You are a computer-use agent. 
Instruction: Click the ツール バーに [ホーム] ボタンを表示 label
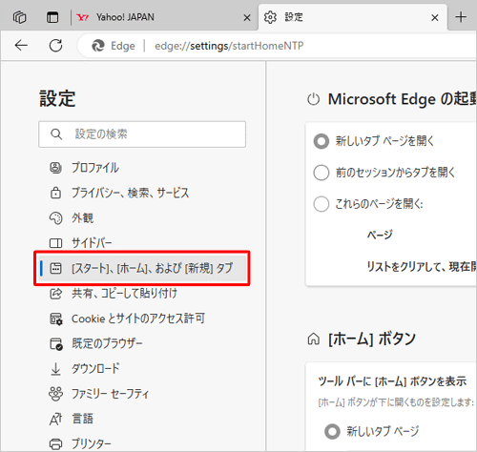coord(392,381)
